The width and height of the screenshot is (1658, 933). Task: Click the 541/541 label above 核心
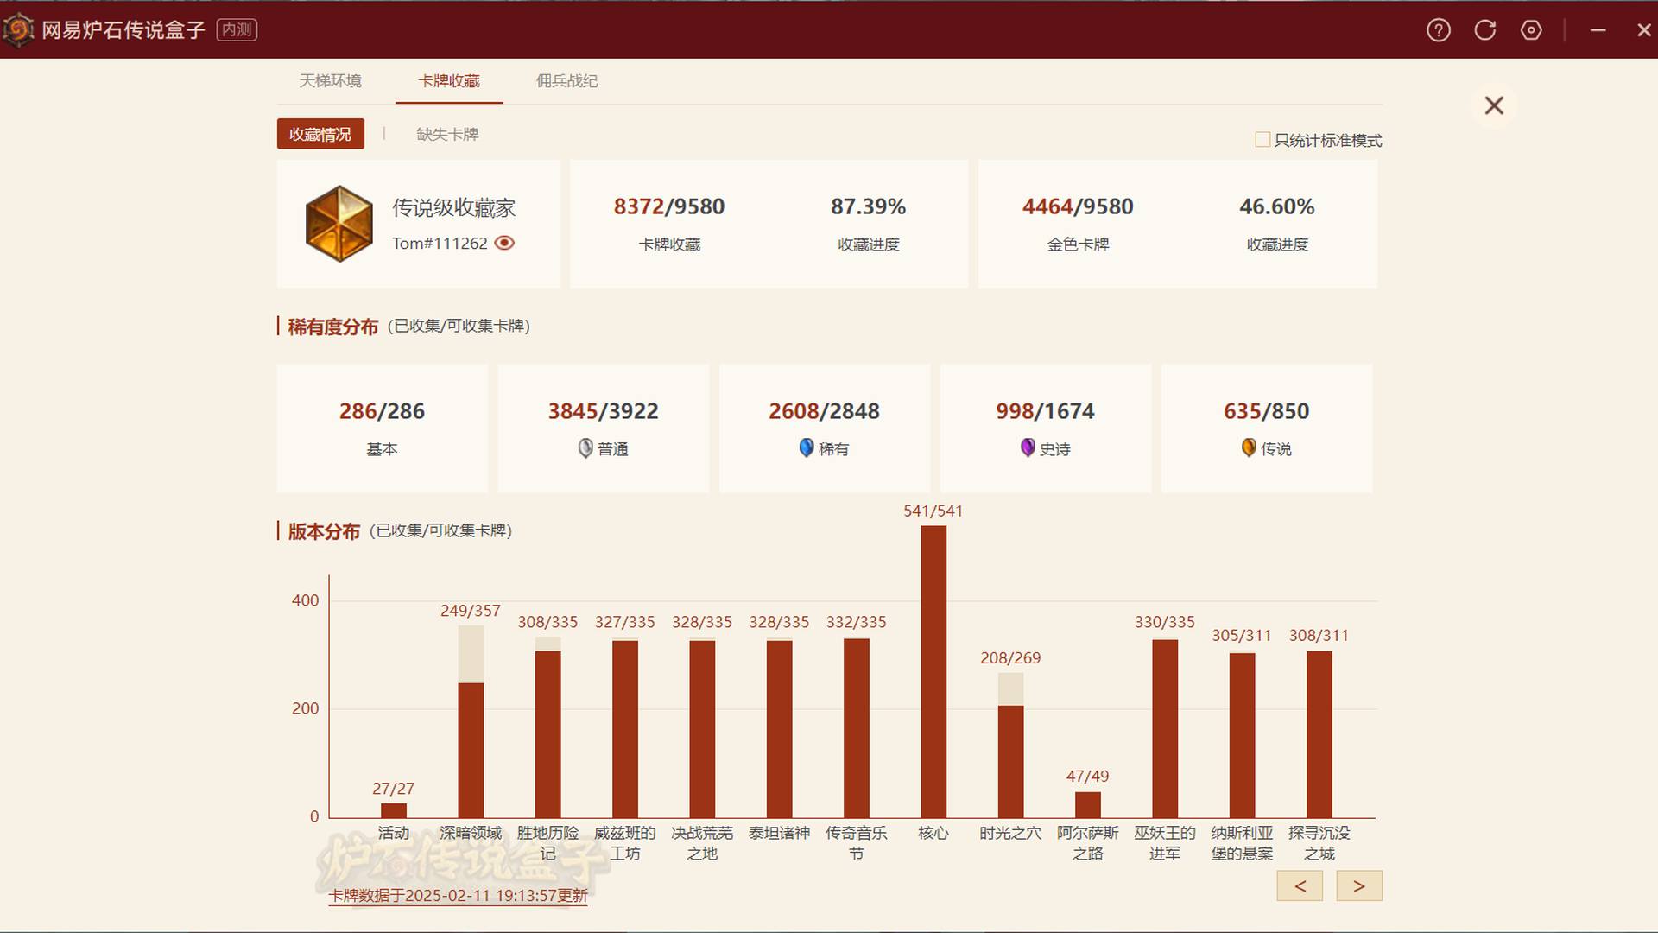[933, 511]
